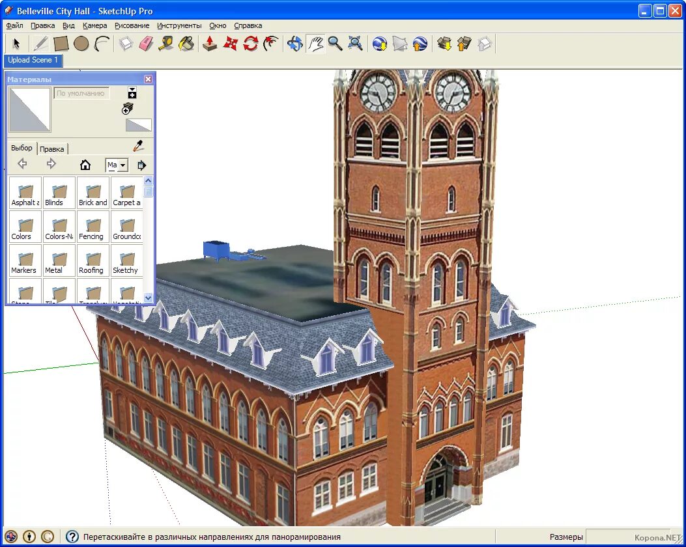686x547 pixels.
Task: Open the Markers materials folder
Action: point(25,260)
